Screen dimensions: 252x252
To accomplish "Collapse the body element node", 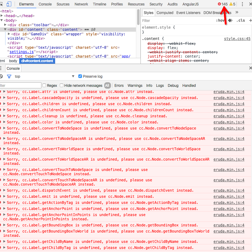I will pyautogui.click(x=2, y=20).
